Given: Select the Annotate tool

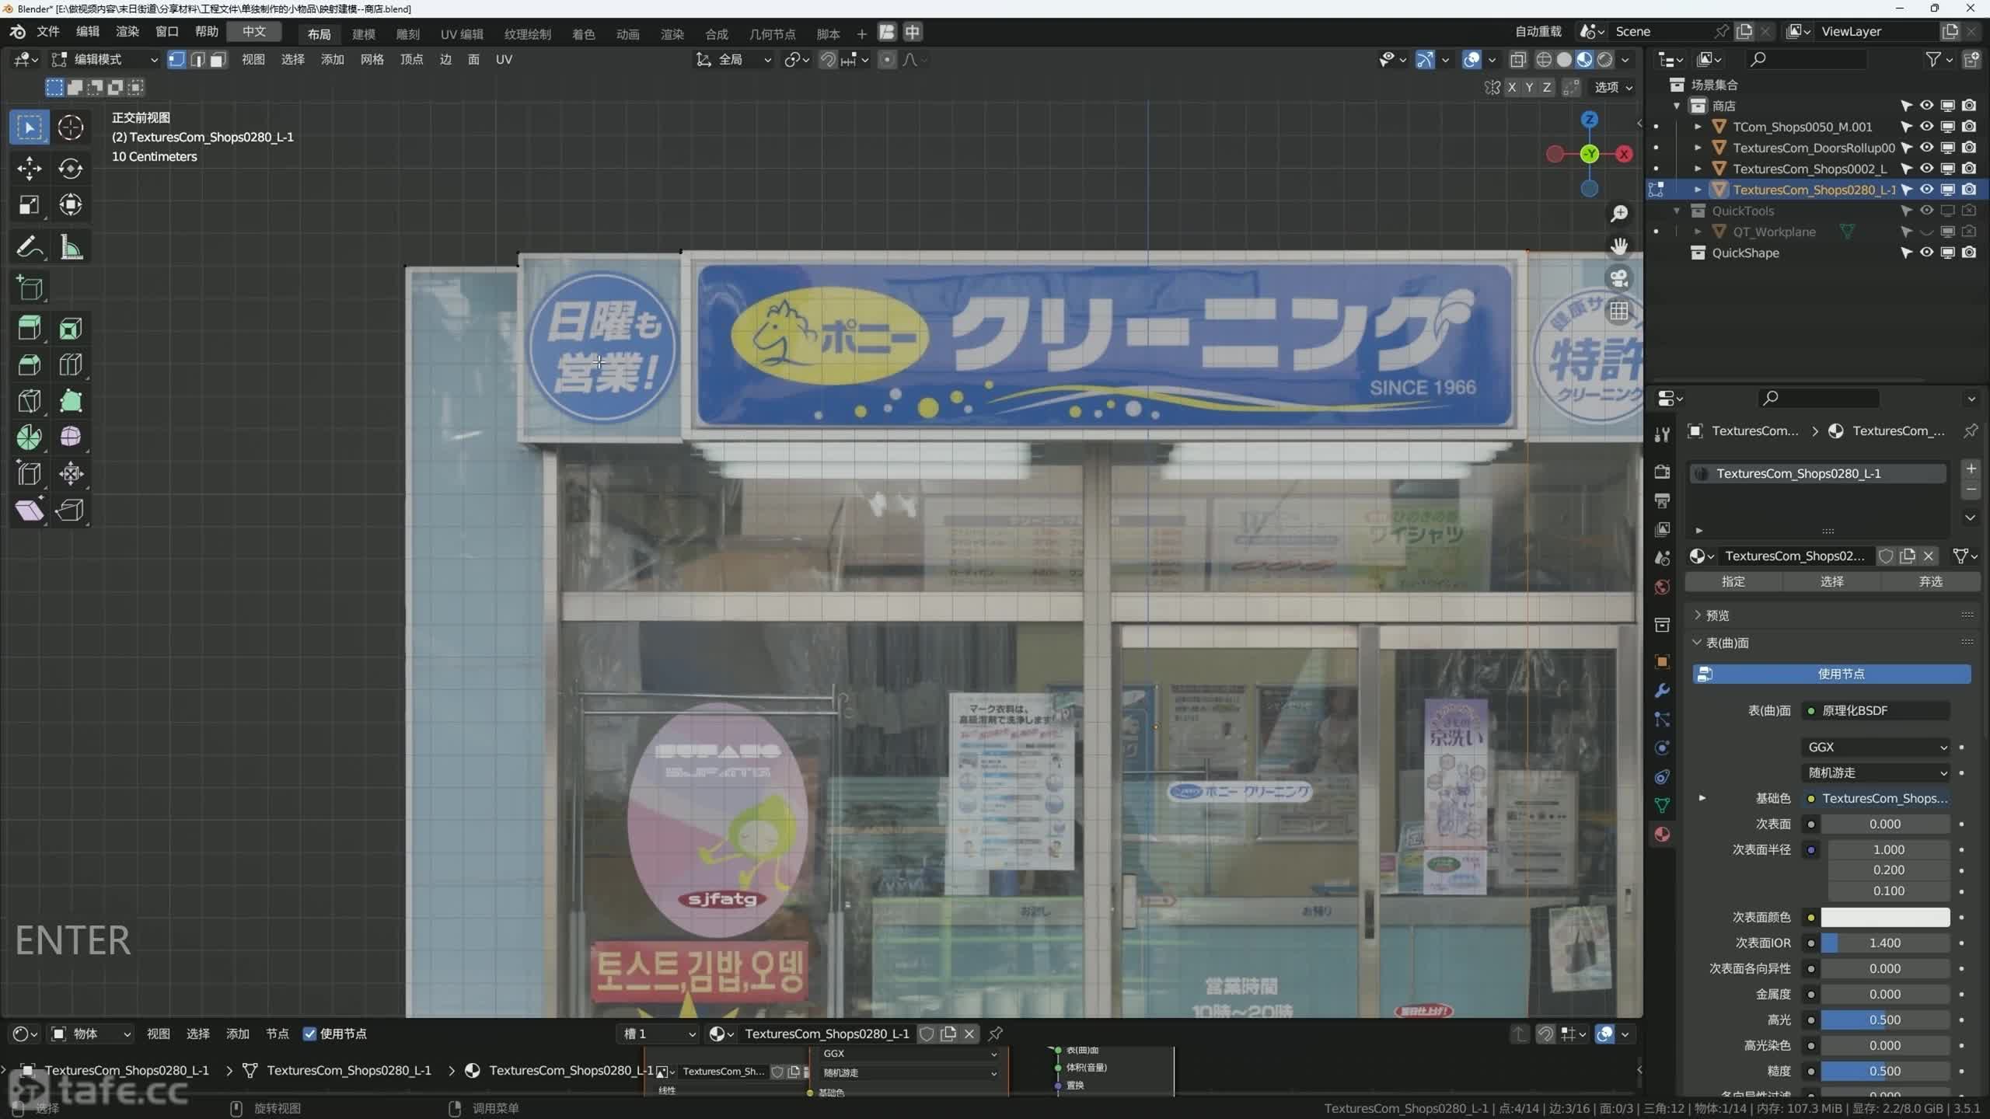Looking at the screenshot, I should tap(30, 248).
